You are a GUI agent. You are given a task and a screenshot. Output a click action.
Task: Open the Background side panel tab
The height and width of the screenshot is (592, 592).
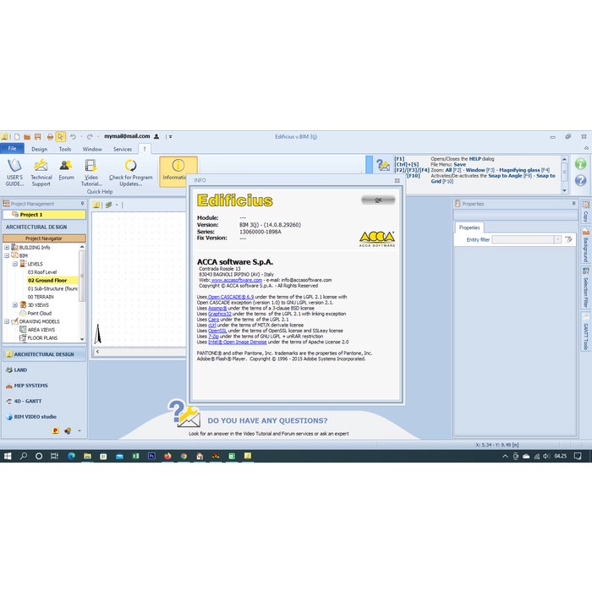tap(585, 244)
